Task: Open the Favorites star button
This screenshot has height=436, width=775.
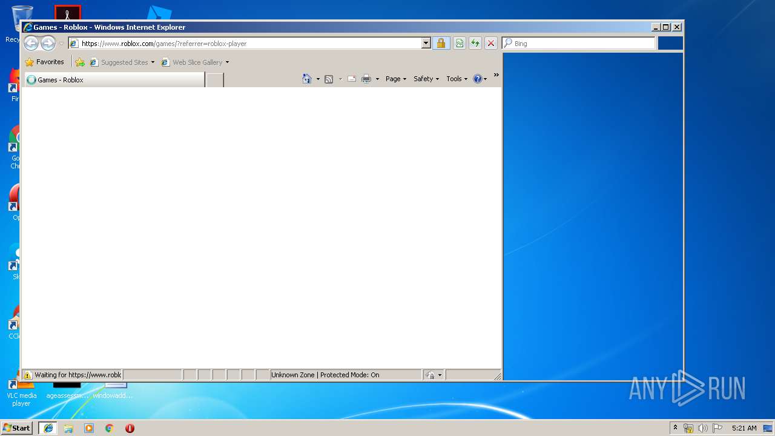Action: click(44, 62)
